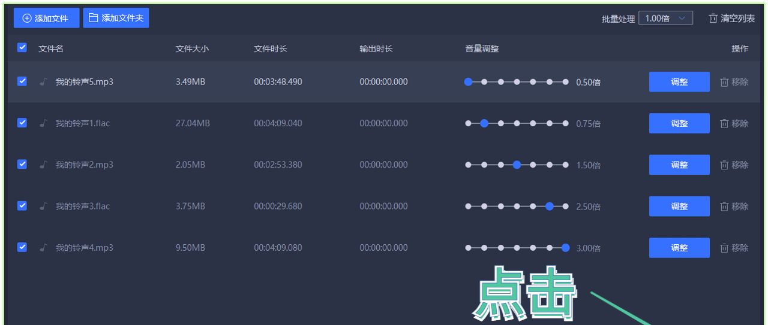
Task: Click the 27.04MB file size cell
Action: 193,123
